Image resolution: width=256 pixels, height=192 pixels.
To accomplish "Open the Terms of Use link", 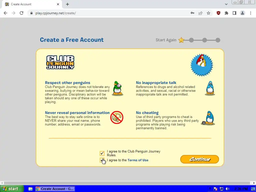I will (x=138, y=160).
